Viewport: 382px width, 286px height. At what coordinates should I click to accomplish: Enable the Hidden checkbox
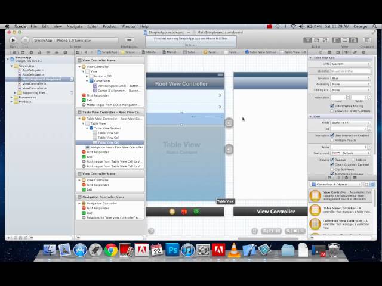[353, 160]
